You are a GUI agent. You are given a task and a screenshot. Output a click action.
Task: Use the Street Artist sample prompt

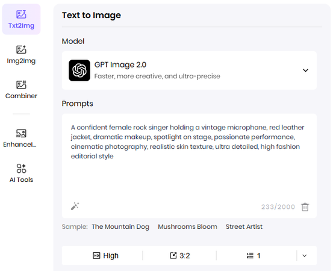click(244, 226)
